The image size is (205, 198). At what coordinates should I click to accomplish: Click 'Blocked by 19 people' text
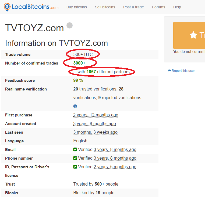point(94,193)
